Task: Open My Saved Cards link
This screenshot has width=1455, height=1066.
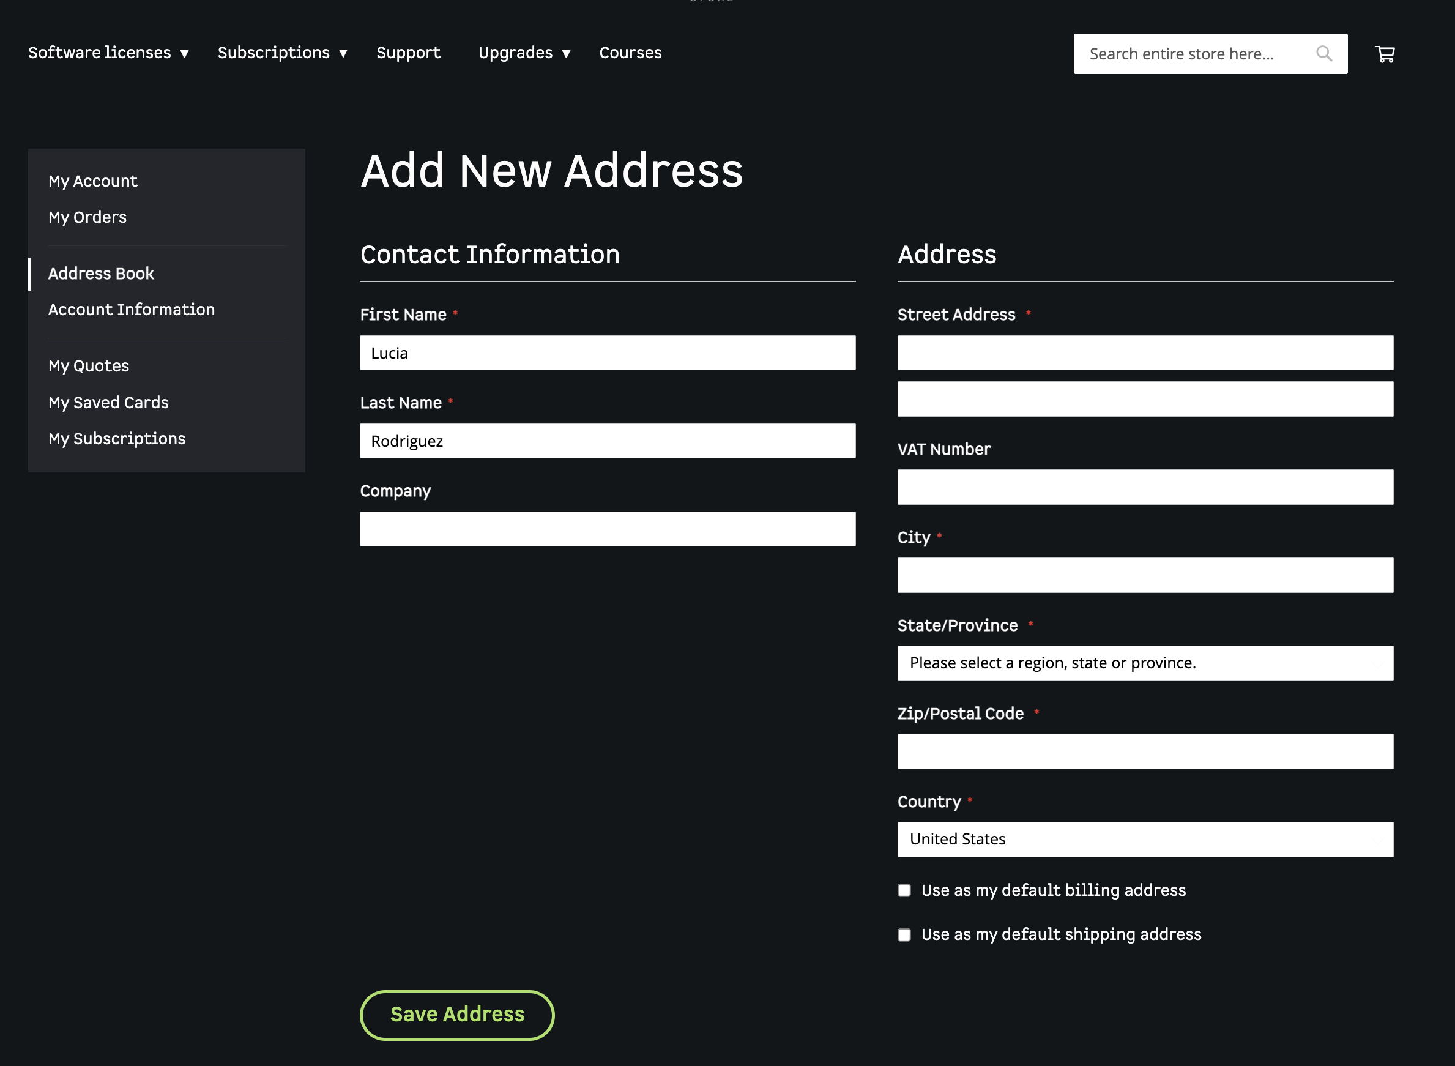Action: pos(108,403)
